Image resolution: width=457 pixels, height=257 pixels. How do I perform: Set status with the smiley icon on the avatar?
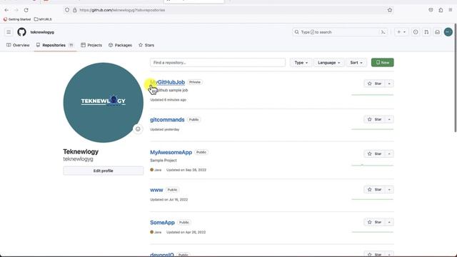coord(138,129)
